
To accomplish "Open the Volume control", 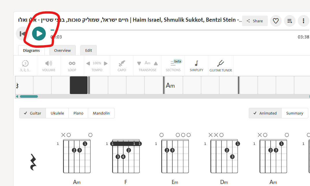I will click(49, 66).
